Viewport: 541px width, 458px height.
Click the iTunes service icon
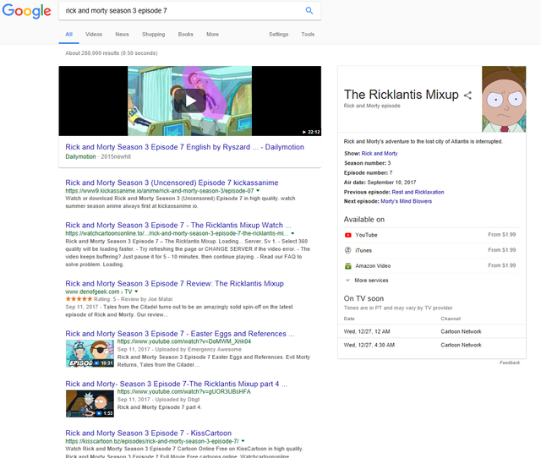pos(347,250)
